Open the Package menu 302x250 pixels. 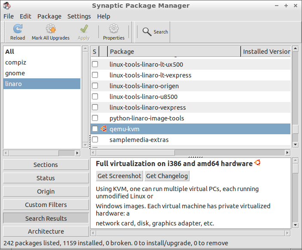click(x=49, y=16)
